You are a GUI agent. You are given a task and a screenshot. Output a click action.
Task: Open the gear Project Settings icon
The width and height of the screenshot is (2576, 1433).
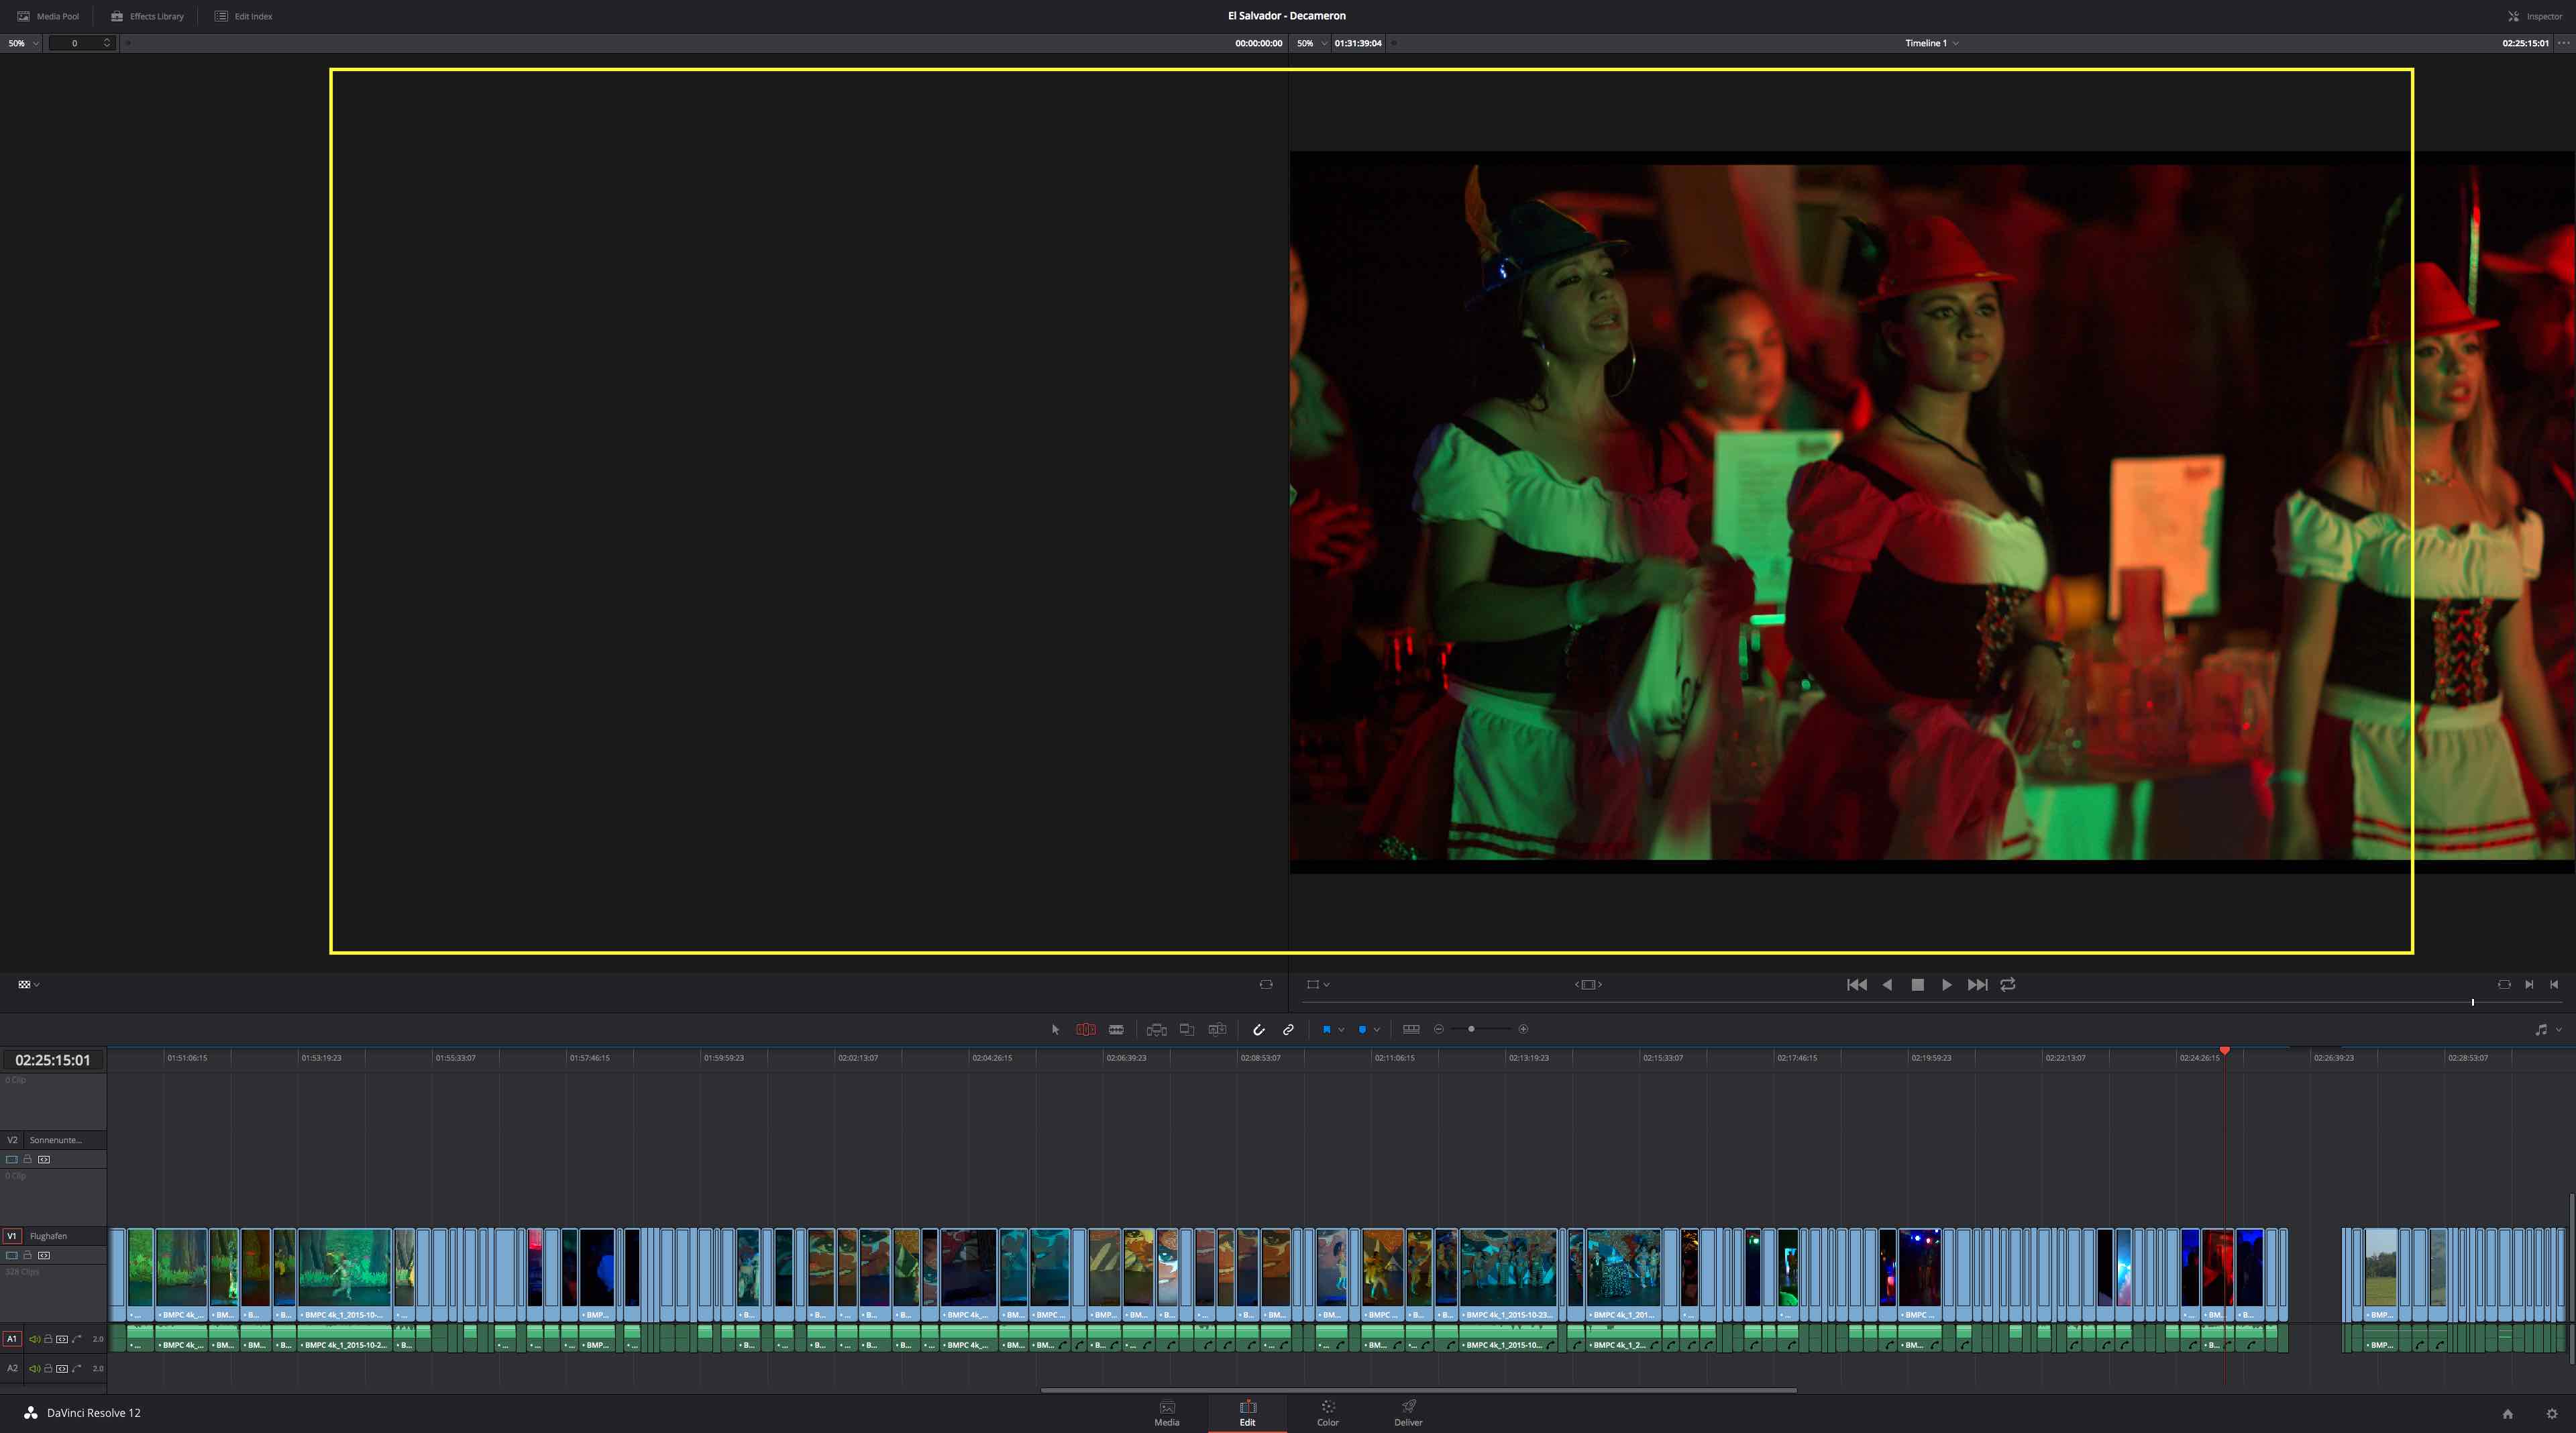coord(2552,1413)
